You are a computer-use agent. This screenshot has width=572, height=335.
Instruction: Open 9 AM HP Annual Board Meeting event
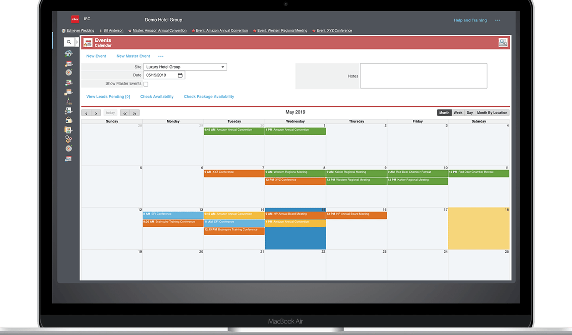295,215
